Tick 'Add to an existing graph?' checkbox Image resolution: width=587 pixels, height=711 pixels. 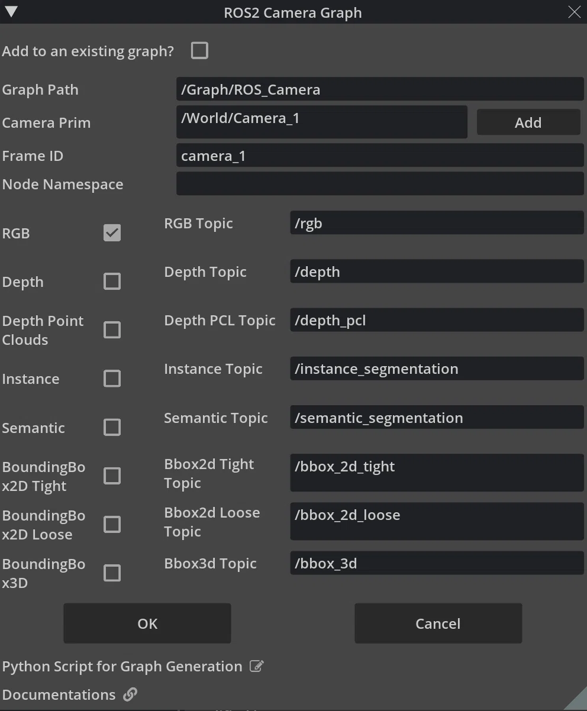199,51
